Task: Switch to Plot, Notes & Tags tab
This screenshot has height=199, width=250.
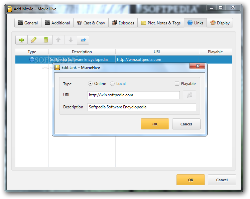Action: [161, 23]
